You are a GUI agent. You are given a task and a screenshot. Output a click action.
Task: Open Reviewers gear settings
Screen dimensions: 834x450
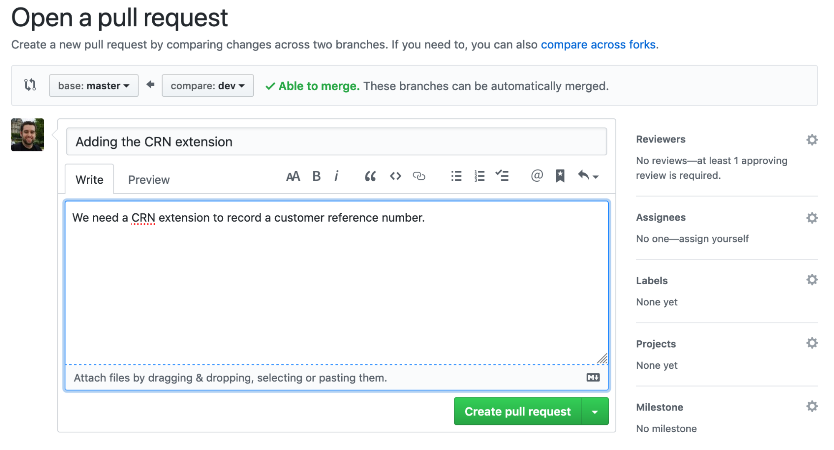811,140
